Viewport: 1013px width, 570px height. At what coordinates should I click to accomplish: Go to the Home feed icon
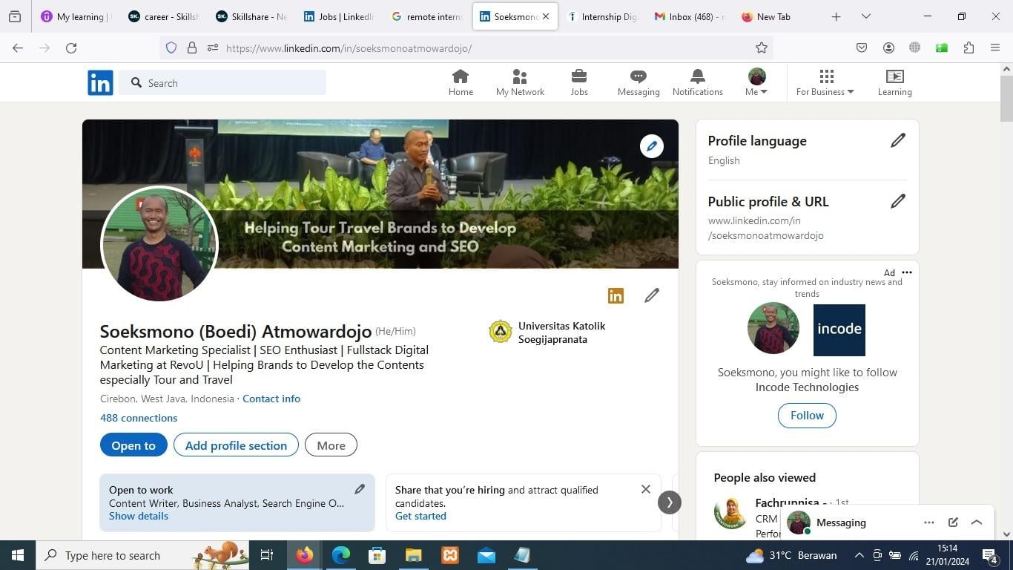click(461, 82)
